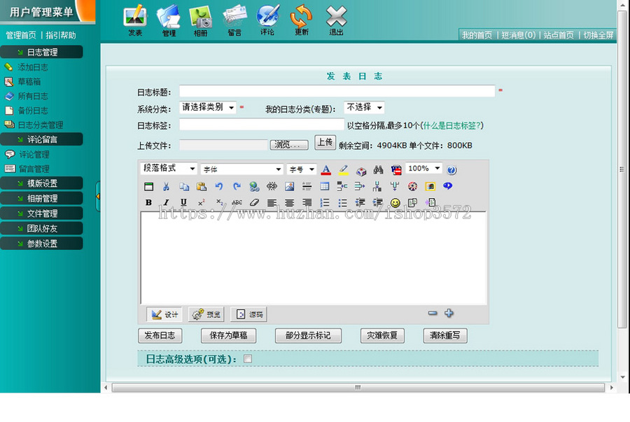Open the font color picker in the editor

pyautogui.click(x=325, y=169)
